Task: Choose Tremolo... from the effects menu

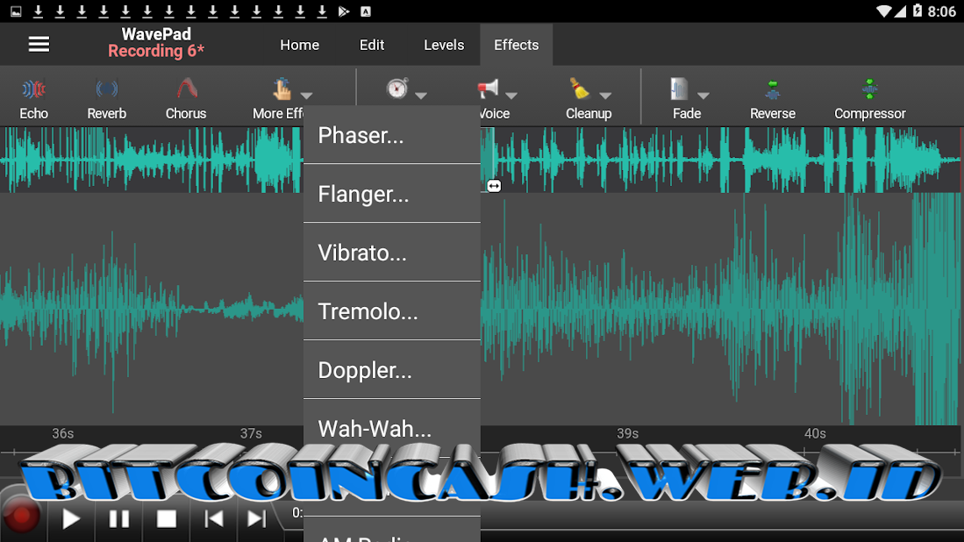Action: (x=391, y=311)
